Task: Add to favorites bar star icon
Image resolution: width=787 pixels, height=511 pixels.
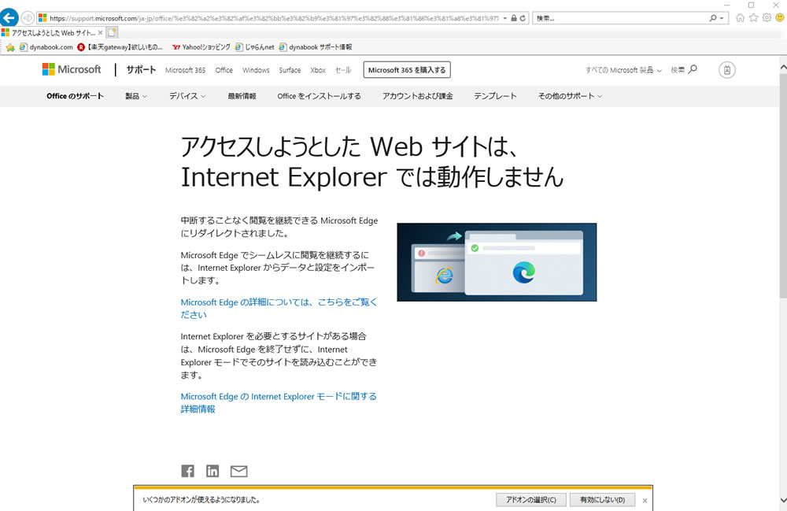Action: (10, 47)
